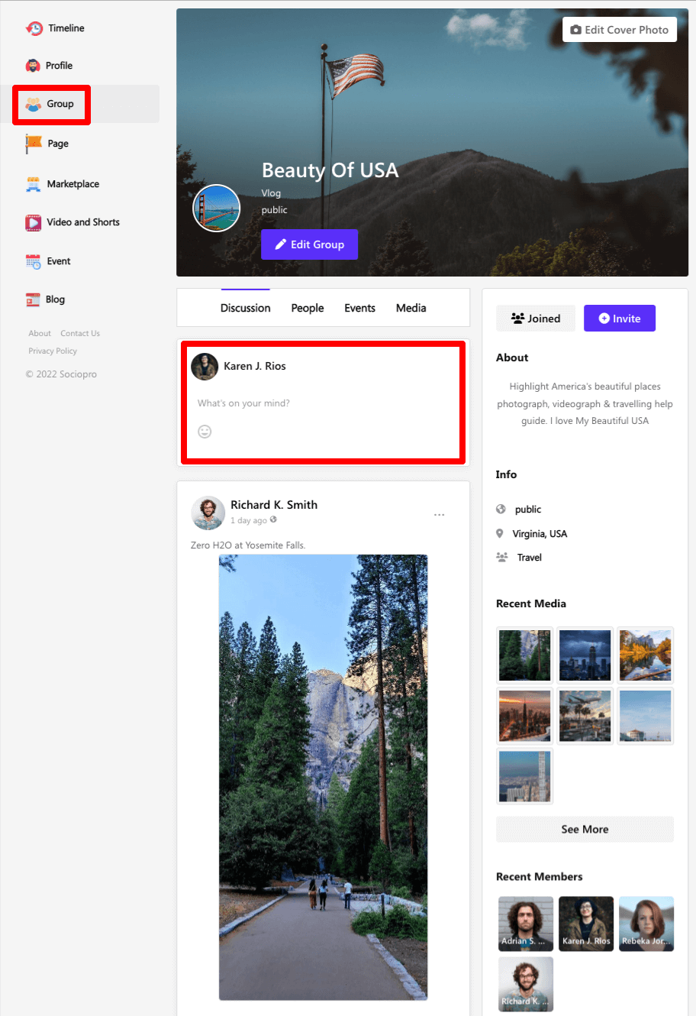This screenshot has height=1016, width=696.
Task: Switch to the Events tab
Action: click(x=359, y=308)
